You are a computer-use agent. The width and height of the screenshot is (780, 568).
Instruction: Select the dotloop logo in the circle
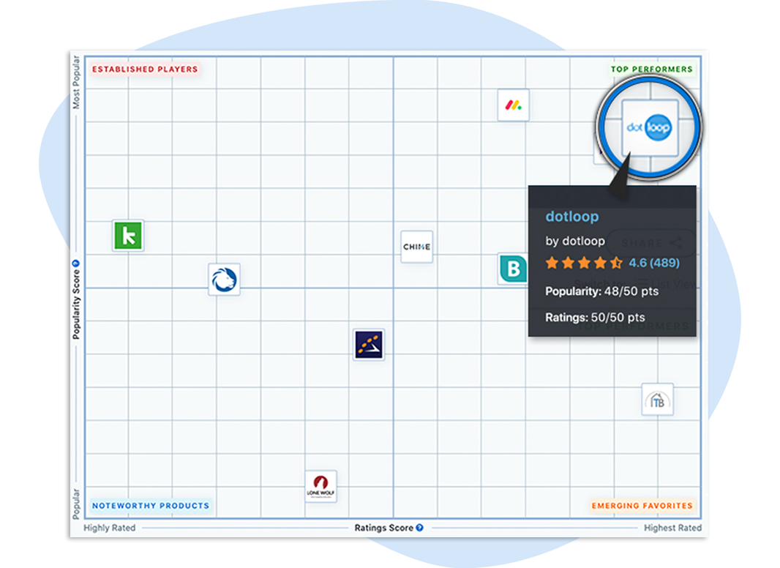pyautogui.click(x=650, y=127)
